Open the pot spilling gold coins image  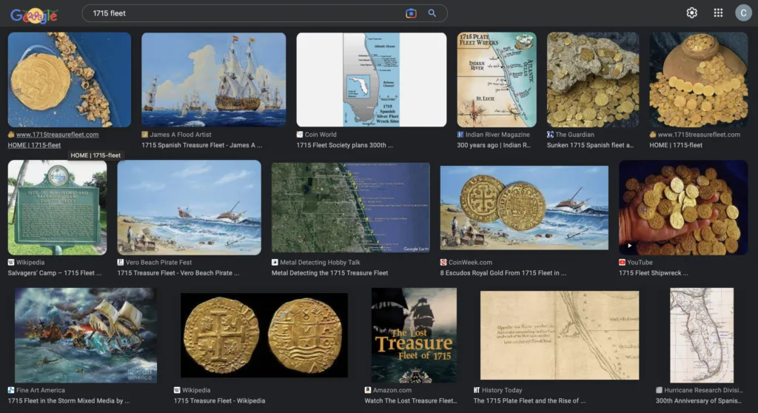(x=699, y=80)
